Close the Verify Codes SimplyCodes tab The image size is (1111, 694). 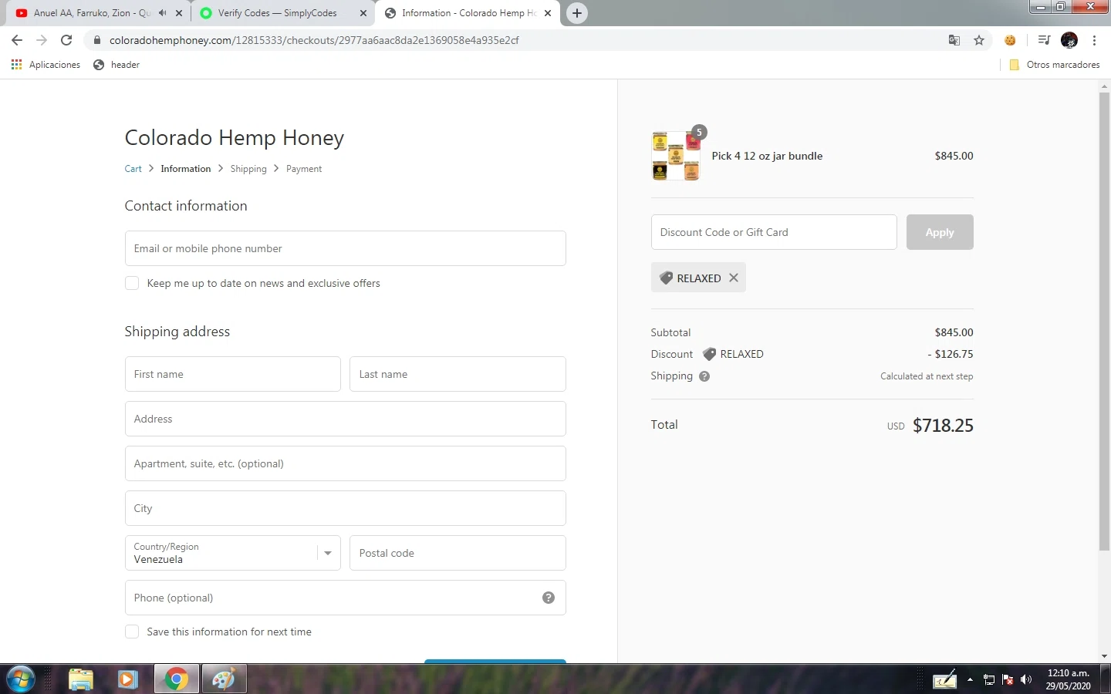click(x=363, y=13)
